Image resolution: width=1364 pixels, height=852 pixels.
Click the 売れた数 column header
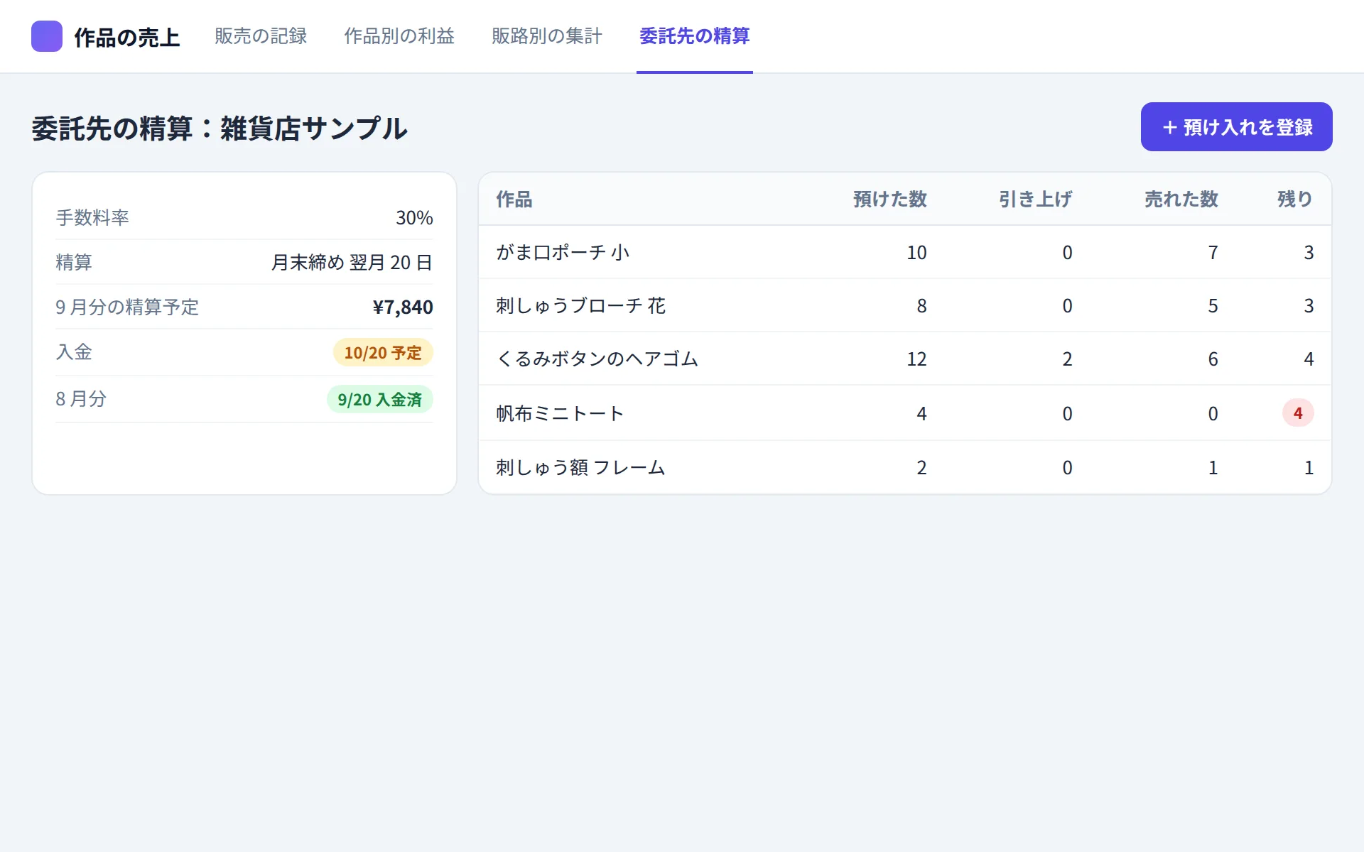(x=1181, y=199)
